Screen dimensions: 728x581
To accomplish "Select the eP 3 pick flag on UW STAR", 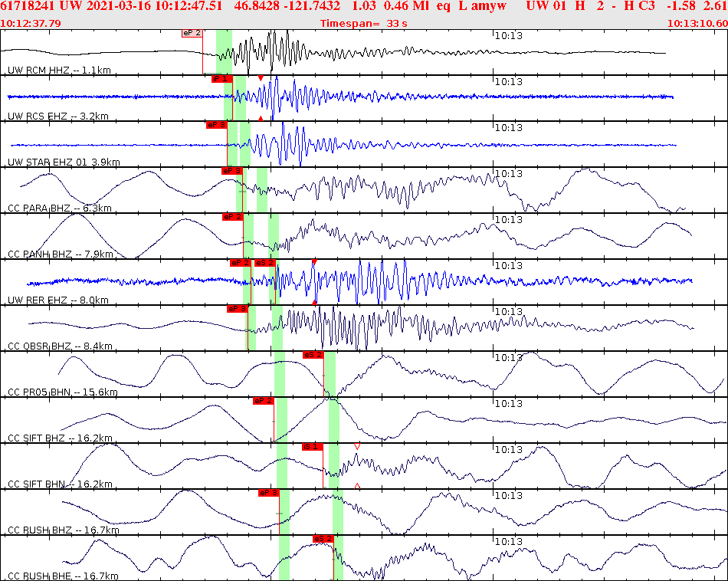I will 215,123.
